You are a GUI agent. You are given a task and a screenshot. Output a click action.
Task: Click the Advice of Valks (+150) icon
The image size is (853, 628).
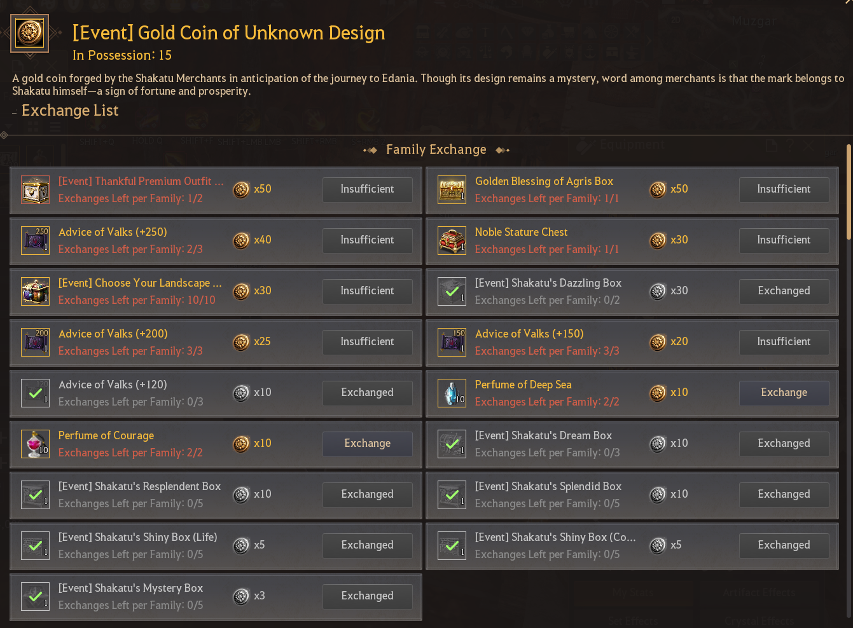click(452, 343)
